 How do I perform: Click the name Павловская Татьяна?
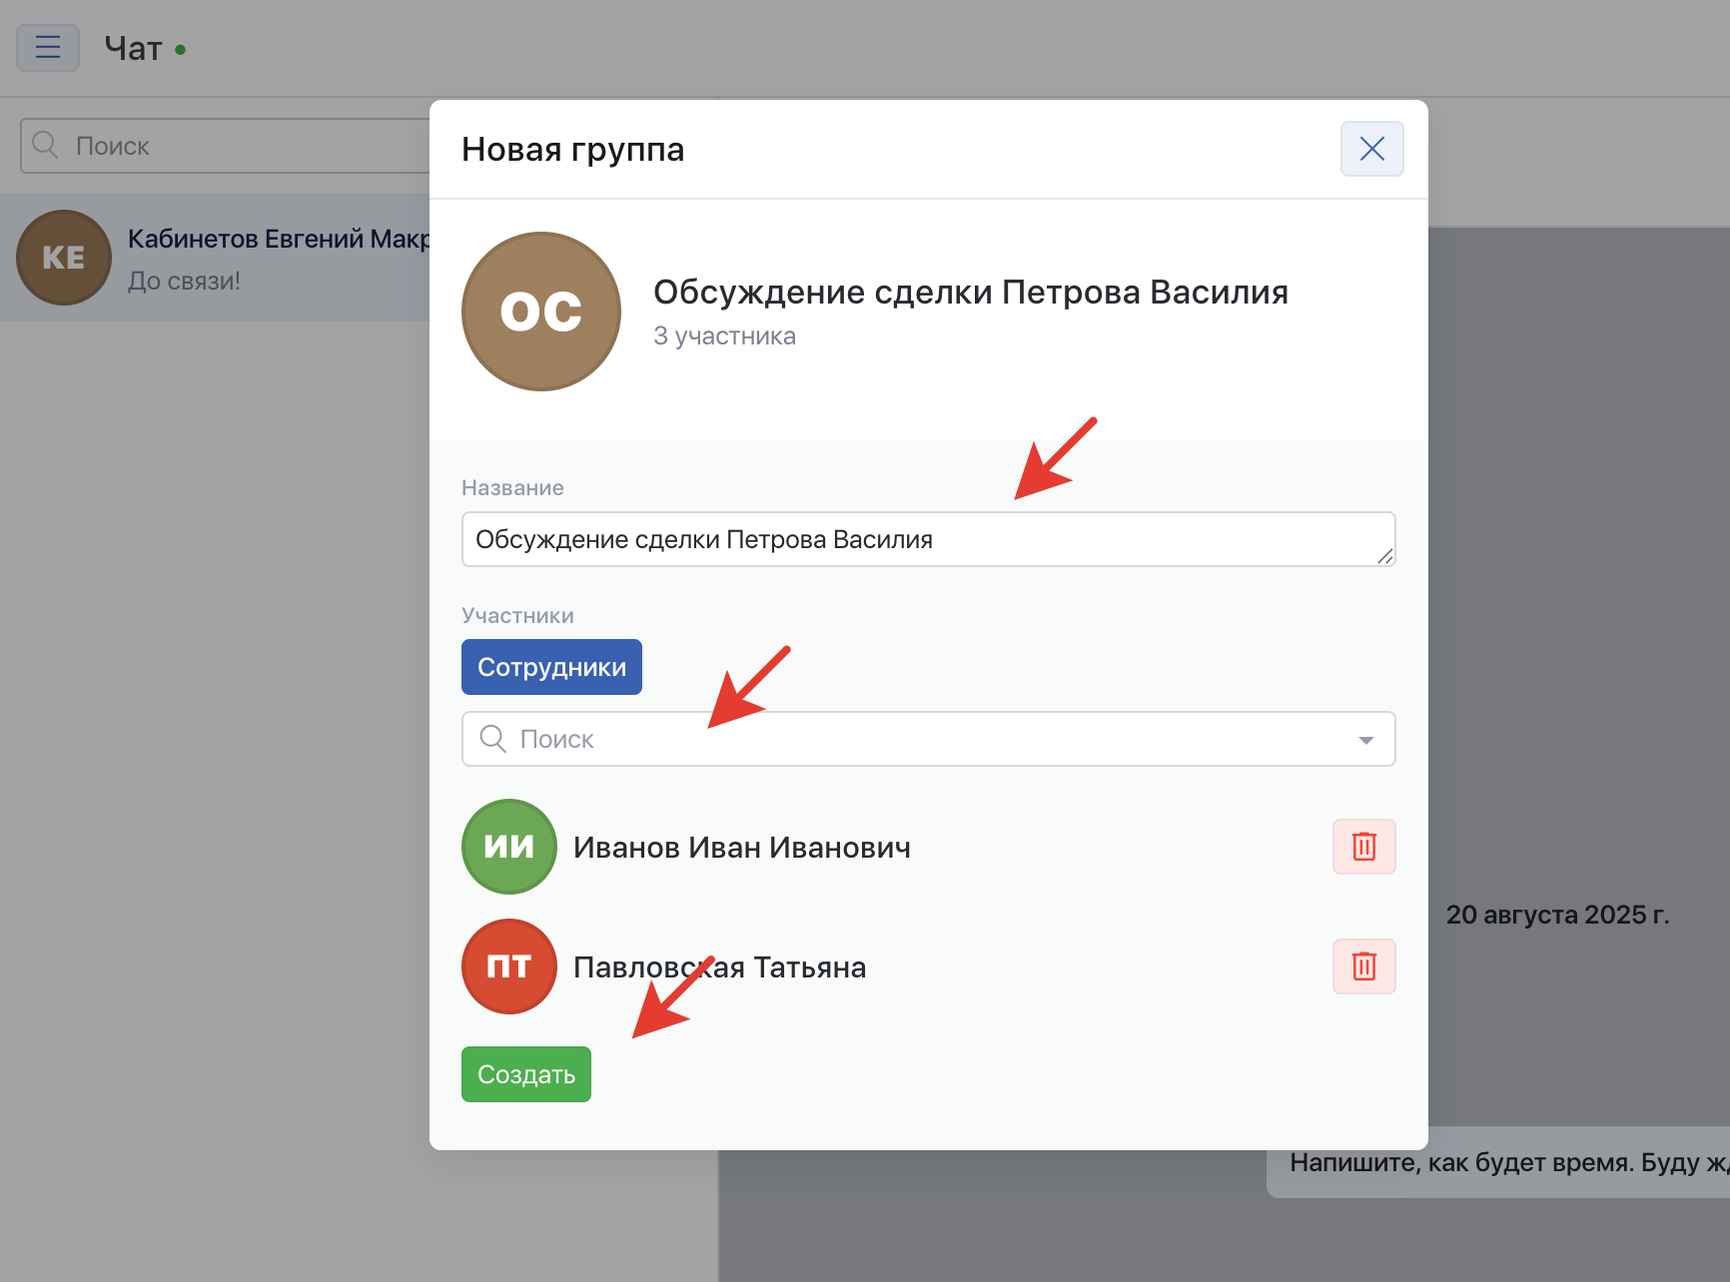tap(719, 967)
